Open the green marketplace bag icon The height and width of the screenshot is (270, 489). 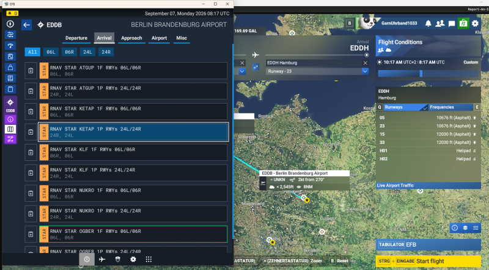point(463,23)
